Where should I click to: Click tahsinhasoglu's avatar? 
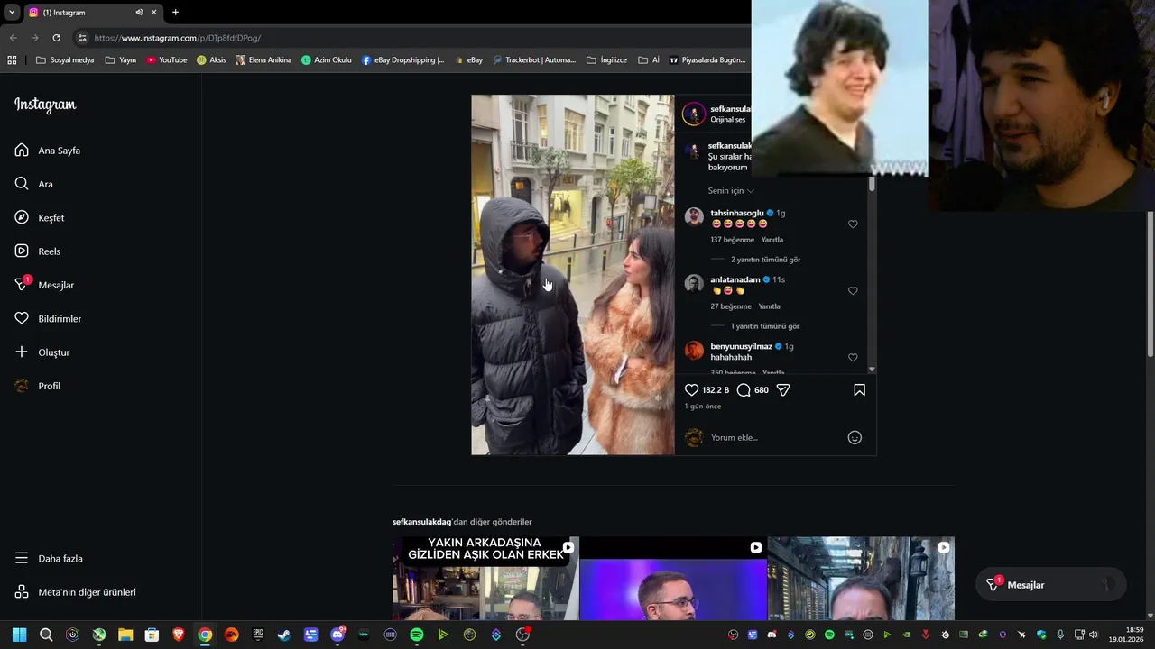[694, 216]
